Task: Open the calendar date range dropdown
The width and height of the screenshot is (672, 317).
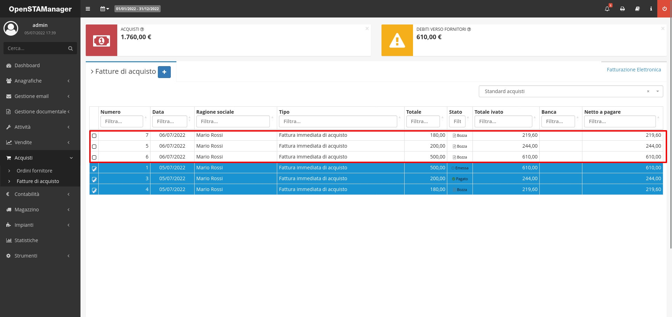Action: 104,9
